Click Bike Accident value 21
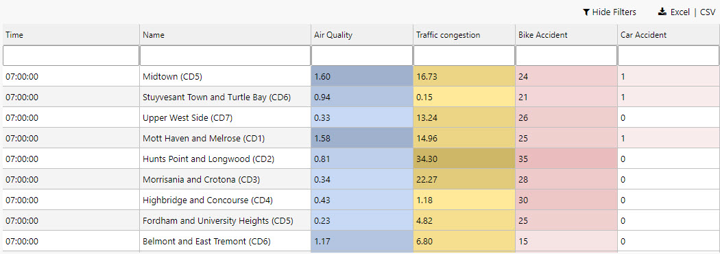The width and height of the screenshot is (720, 254). pyautogui.click(x=566, y=97)
